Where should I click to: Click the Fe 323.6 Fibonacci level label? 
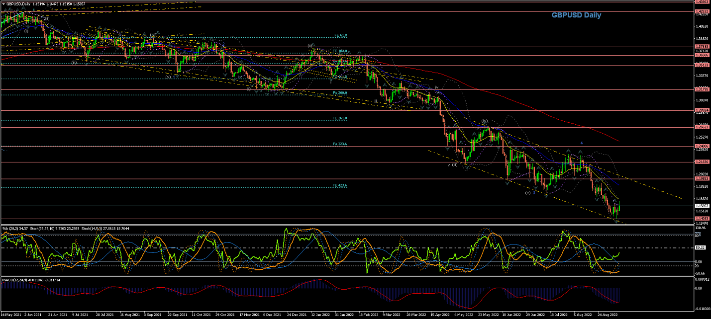pos(340,144)
